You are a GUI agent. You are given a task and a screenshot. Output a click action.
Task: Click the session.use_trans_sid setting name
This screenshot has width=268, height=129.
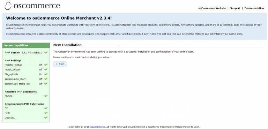pyautogui.click(x=17, y=84)
